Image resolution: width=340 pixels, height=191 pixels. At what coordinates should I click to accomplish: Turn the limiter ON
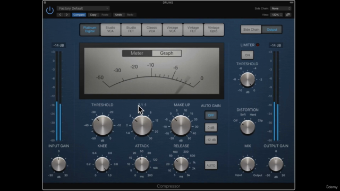pyautogui.click(x=248, y=55)
